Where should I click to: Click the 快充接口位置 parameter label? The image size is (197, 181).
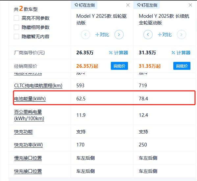tap(28, 171)
